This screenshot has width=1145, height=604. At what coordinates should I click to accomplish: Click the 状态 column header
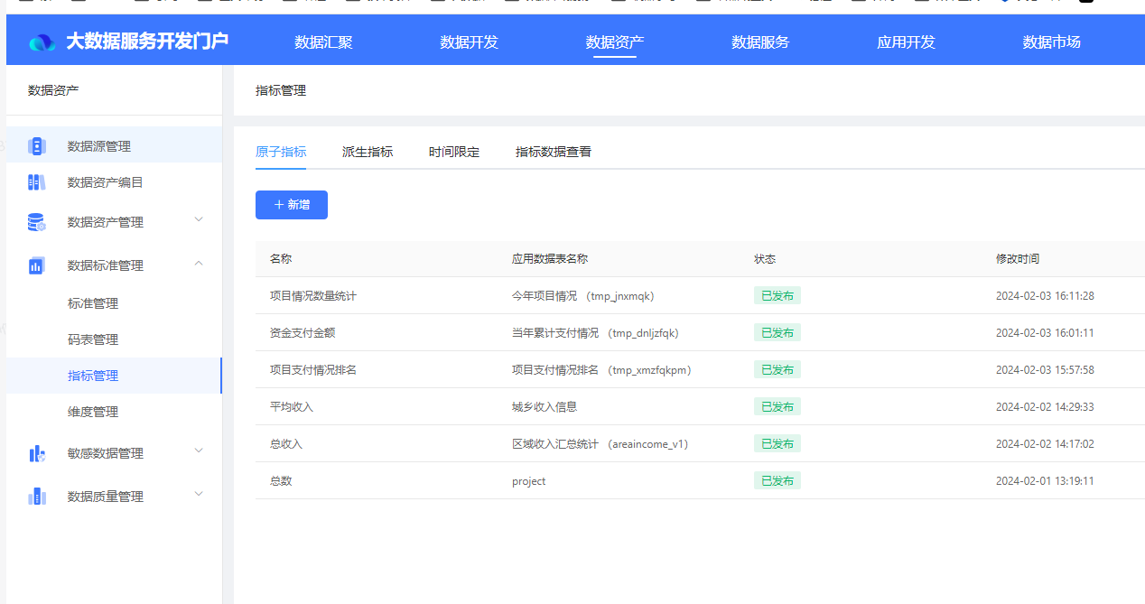(765, 259)
